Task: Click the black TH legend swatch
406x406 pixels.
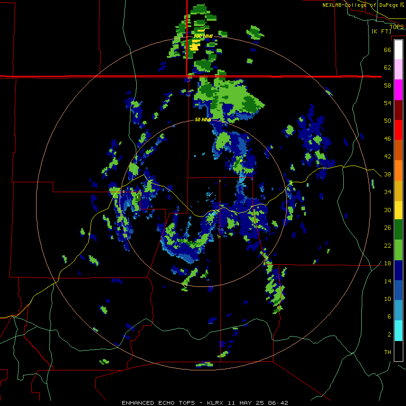Action: 398,351
